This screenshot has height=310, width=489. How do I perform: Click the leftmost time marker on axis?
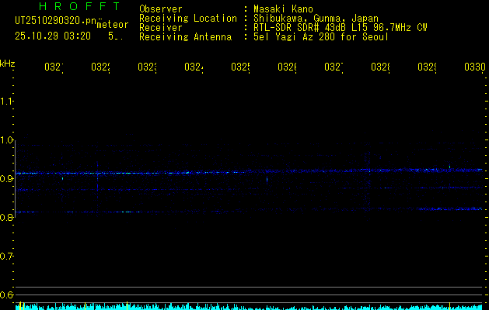click(x=53, y=67)
